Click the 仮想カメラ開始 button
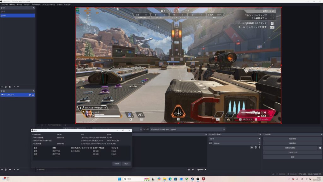The width and height of the screenshot is (323, 182). 290,148
